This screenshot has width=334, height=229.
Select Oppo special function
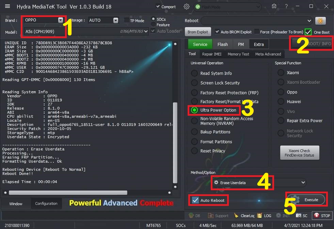[281, 92]
